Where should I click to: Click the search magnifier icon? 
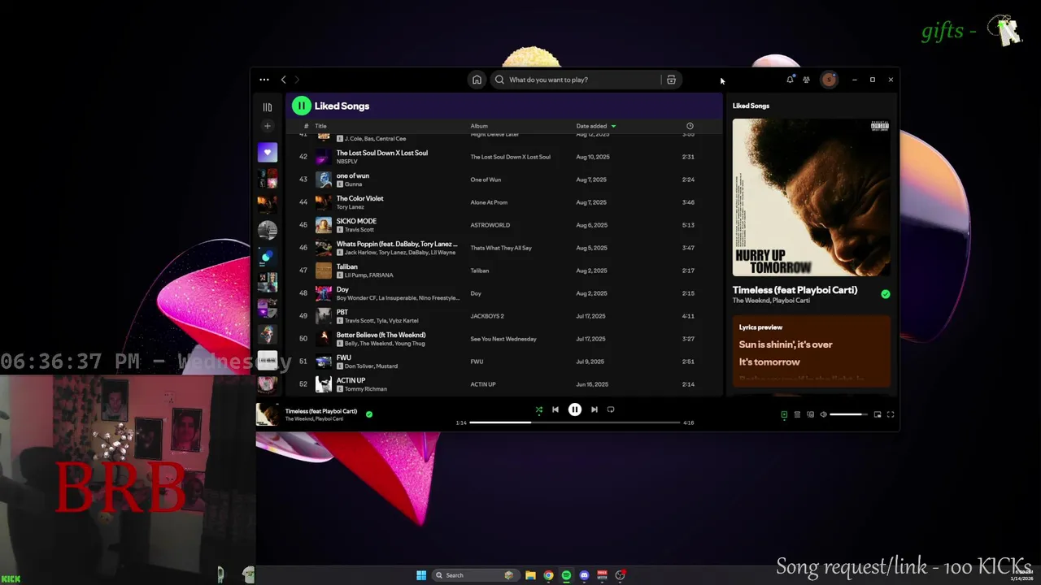tap(499, 80)
